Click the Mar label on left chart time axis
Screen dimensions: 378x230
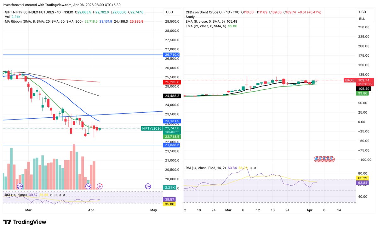coord(28,210)
